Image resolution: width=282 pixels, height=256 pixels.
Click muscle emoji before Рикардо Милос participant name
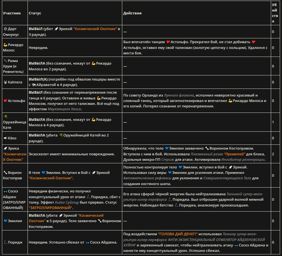[5, 45]
